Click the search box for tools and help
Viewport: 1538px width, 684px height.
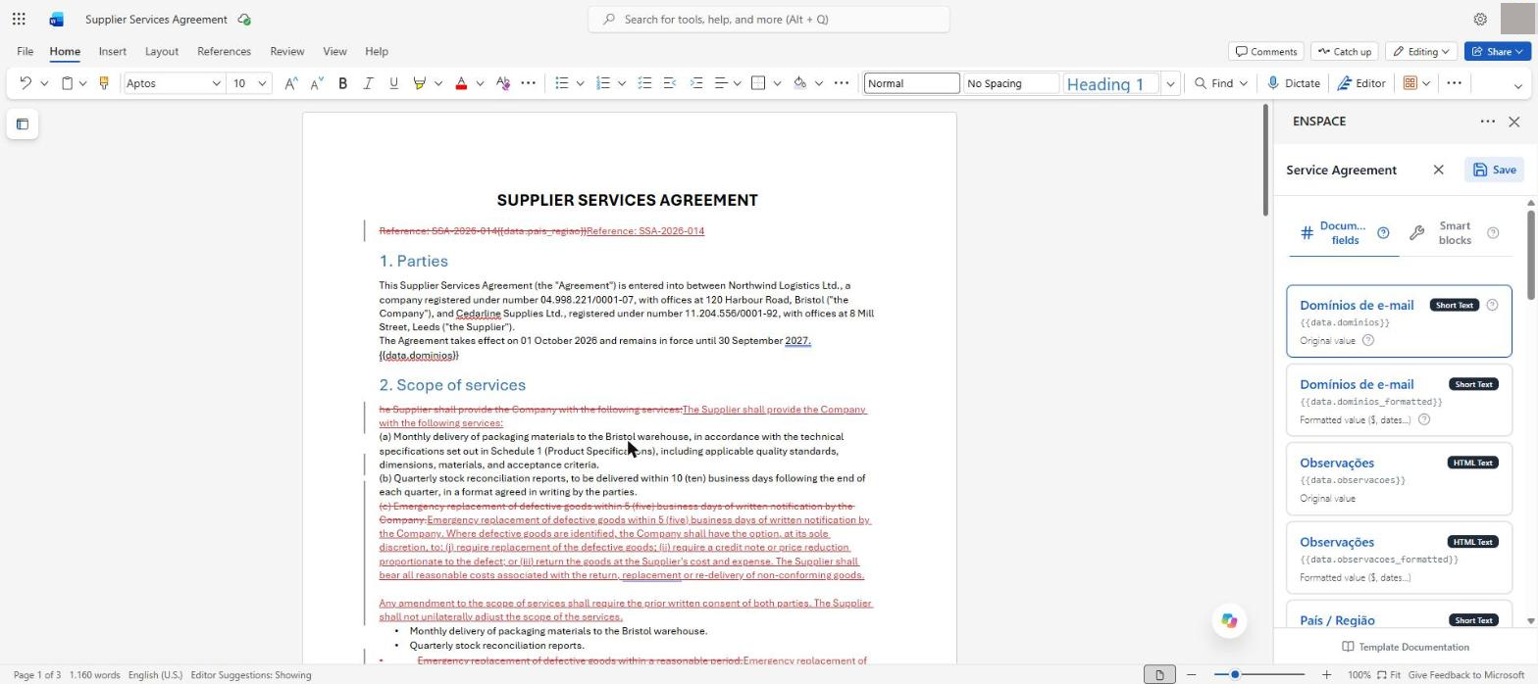pyautogui.click(x=769, y=19)
